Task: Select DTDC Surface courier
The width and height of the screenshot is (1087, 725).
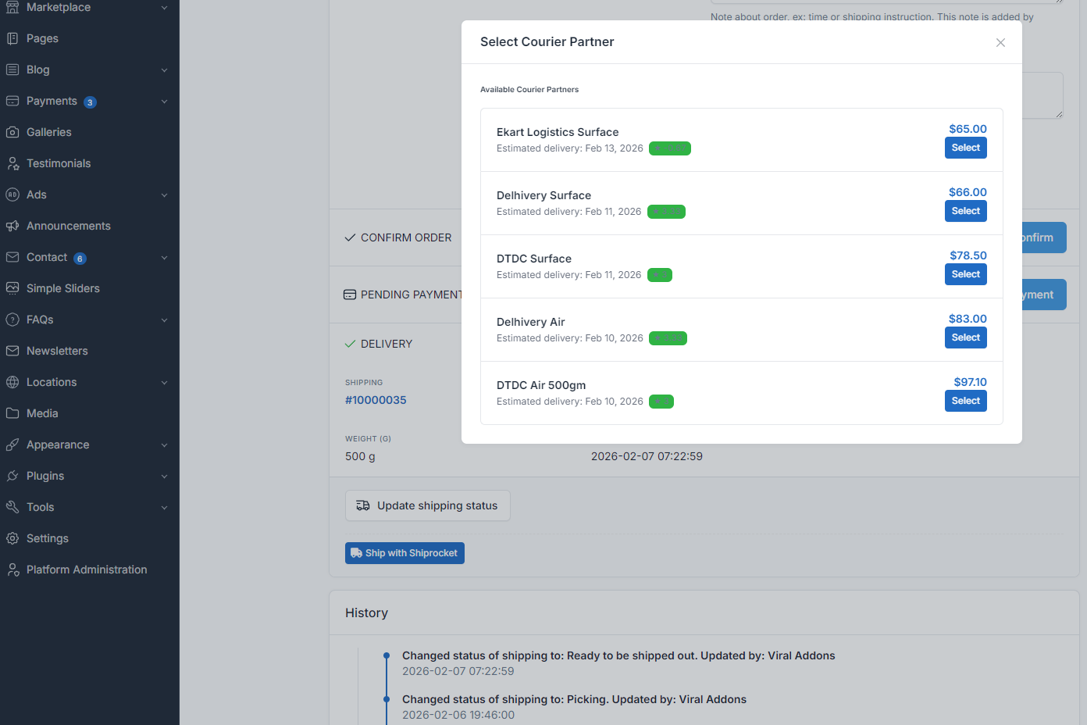Action: [966, 274]
